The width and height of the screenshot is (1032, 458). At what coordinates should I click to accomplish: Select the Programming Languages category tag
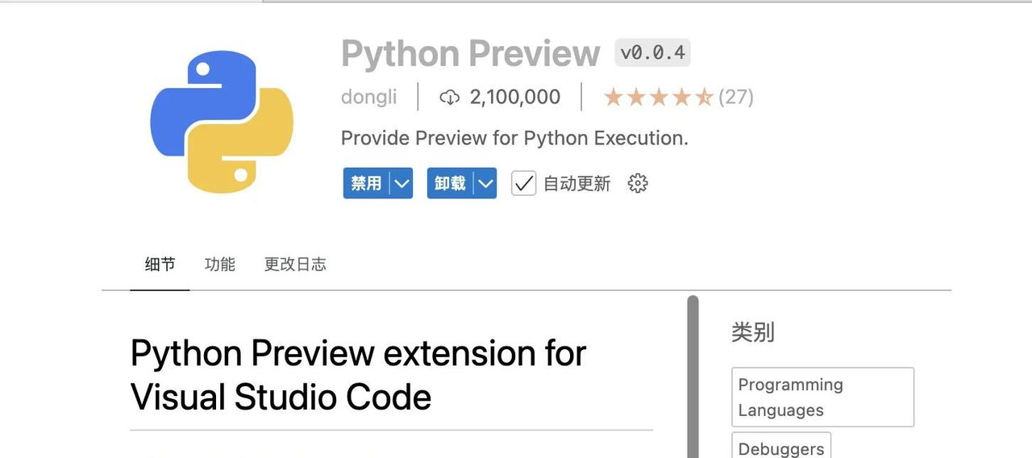[823, 397]
